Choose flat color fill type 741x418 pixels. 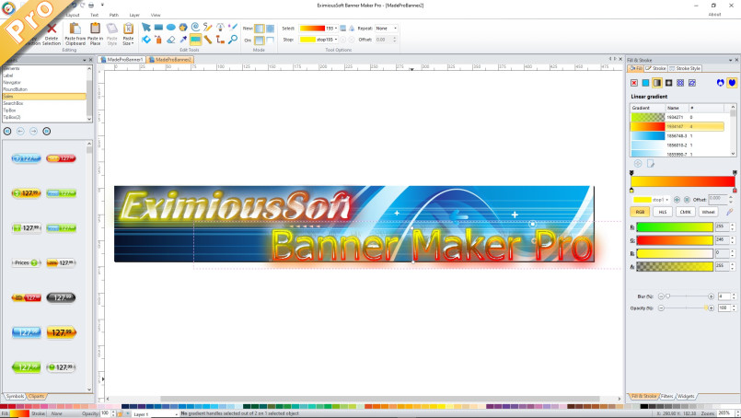point(645,83)
